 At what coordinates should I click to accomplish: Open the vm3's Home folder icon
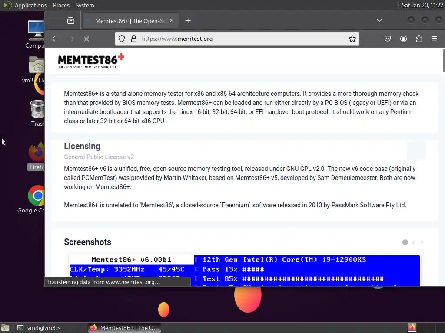(x=36, y=70)
